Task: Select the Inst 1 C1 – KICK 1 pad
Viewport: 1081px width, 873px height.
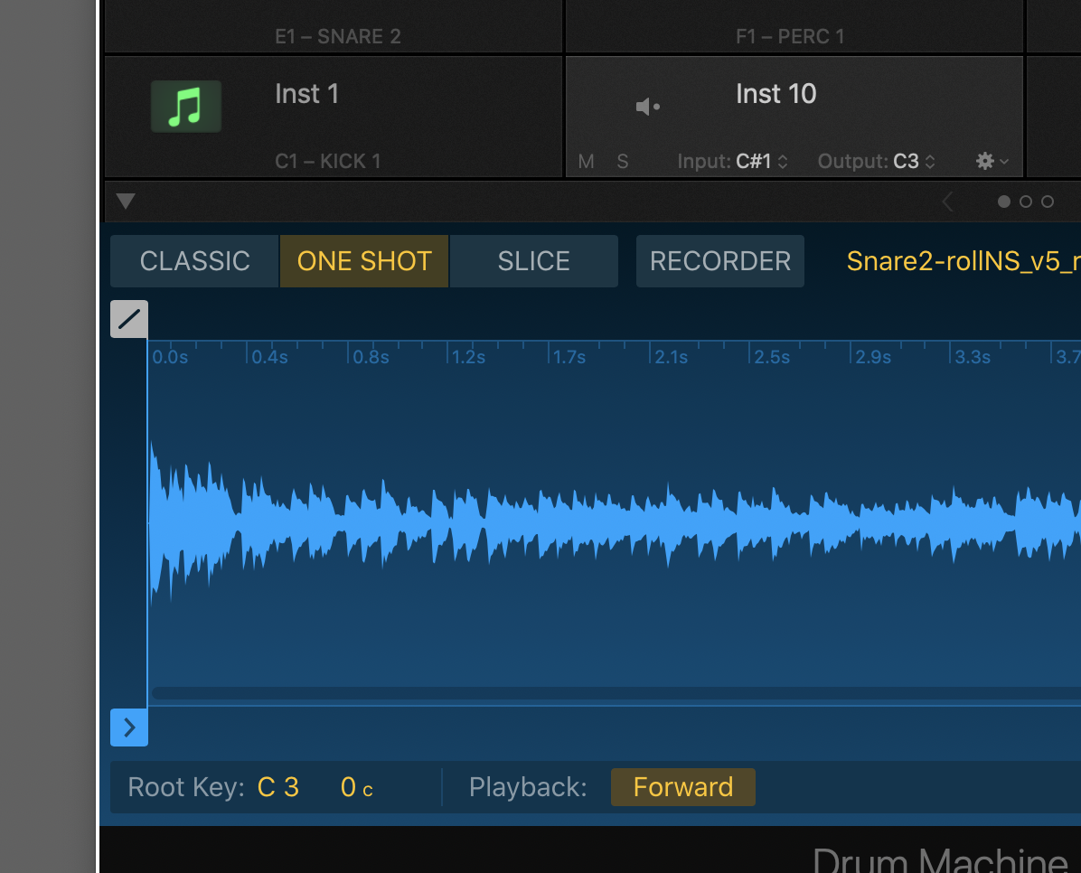Action: [x=333, y=117]
